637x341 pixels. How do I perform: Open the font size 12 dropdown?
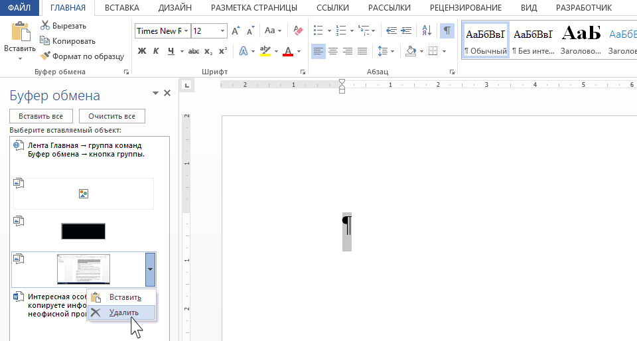click(x=222, y=31)
